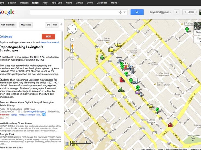The height and width of the screenshot is (150, 201).
Task: Click the Write a comment link
Action: click(27, 115)
